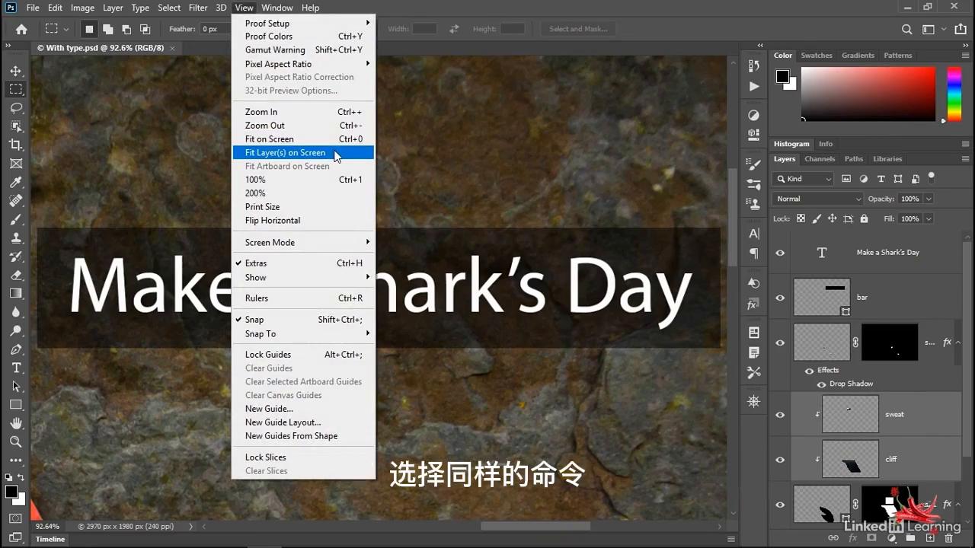This screenshot has height=548, width=975.
Task: Toggle the Snap option in View menu
Action: (x=254, y=320)
